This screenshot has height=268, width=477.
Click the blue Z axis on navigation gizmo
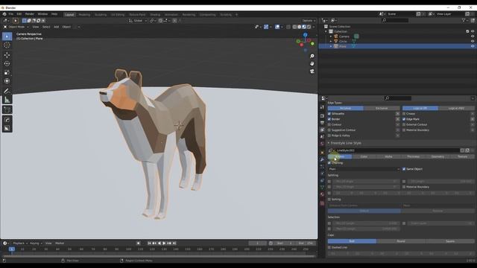tap(305, 35)
